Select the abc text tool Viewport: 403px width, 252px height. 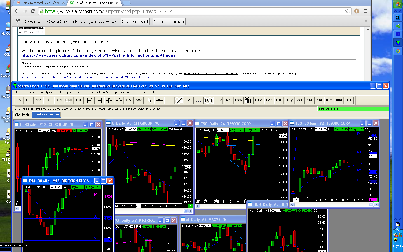198,100
